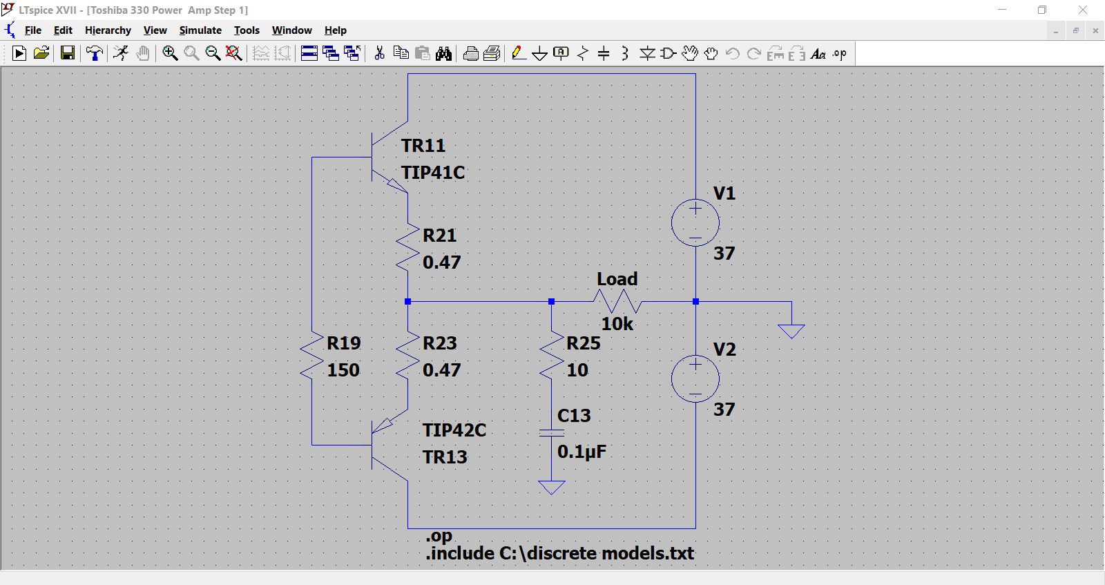
Task: Click the TR11 transistor name
Action: tap(423, 146)
